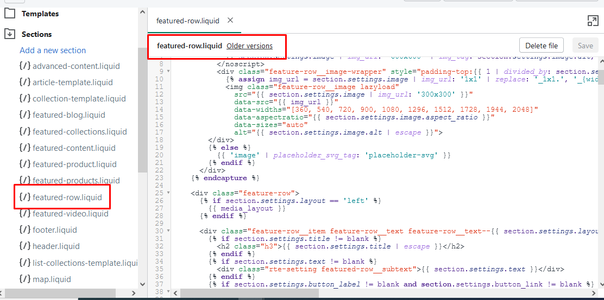The width and height of the screenshot is (604, 300).
Task: Fold code at line 38
Action: (169, 291)
